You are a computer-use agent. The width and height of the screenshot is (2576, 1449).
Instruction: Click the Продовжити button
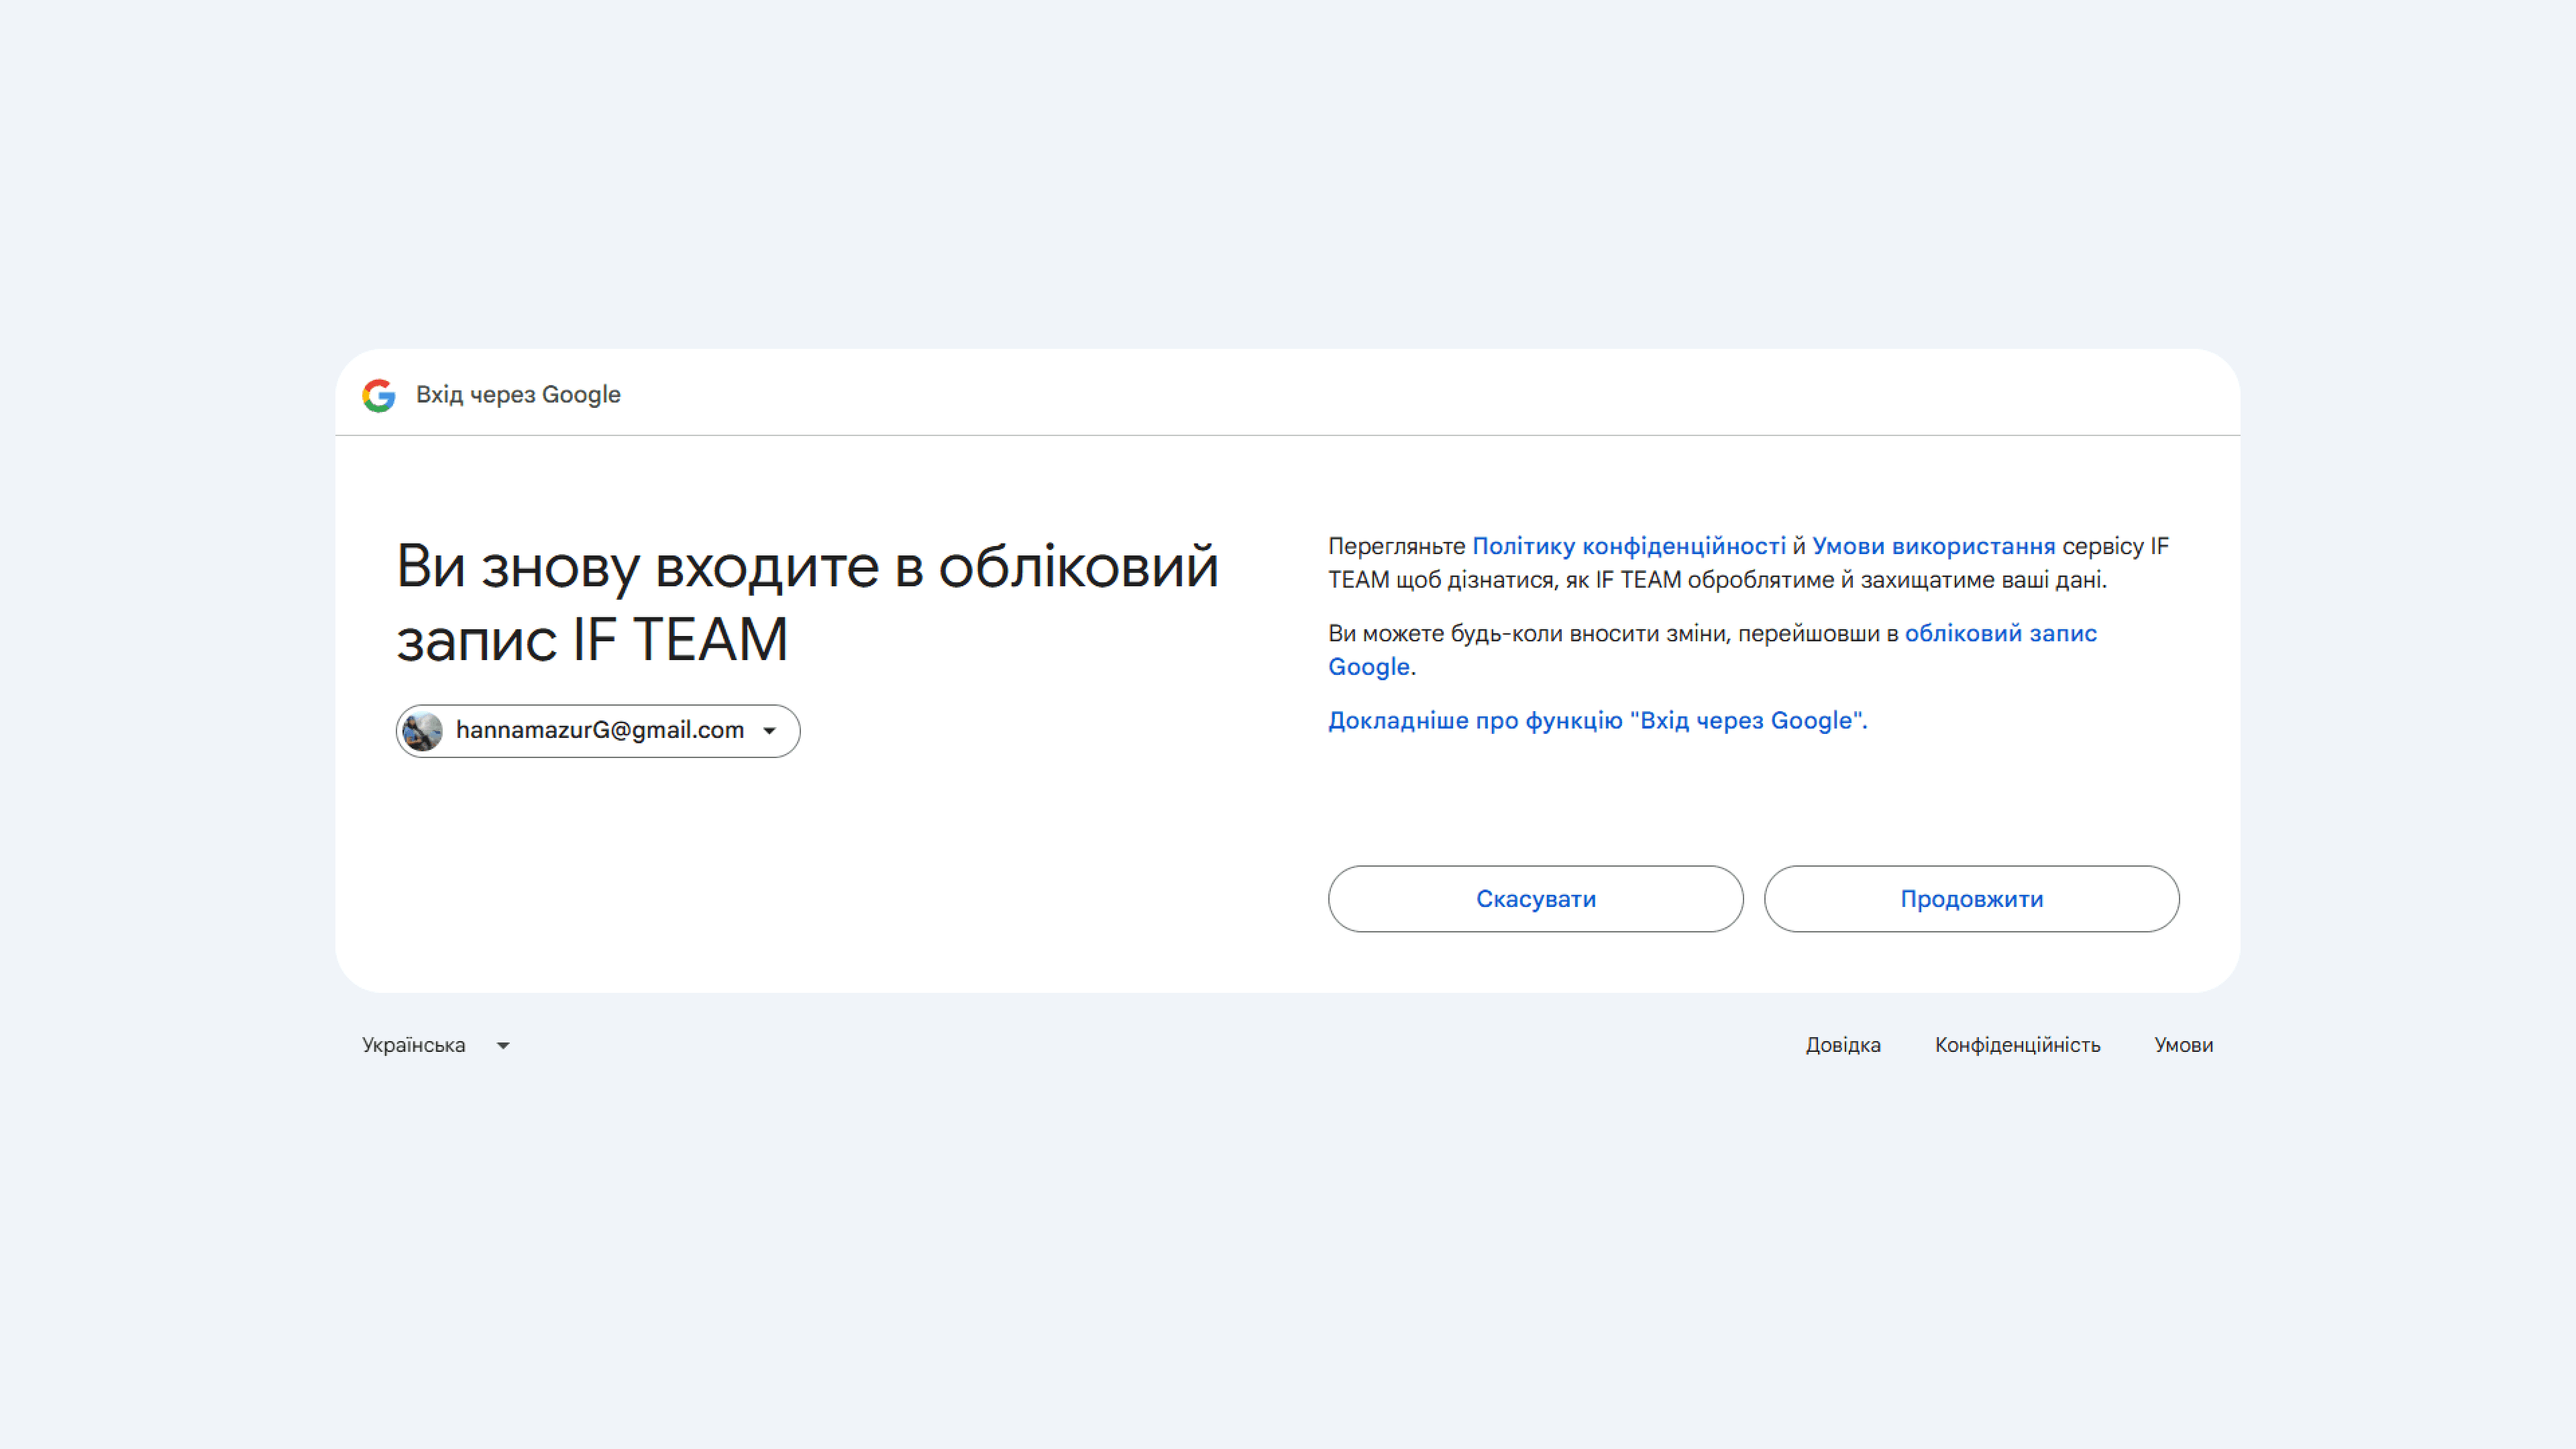[1972, 899]
